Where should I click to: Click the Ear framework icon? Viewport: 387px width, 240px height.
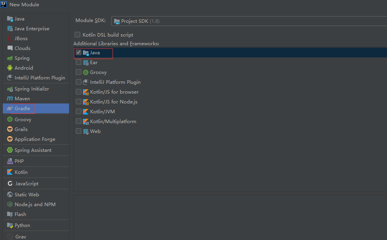point(86,63)
